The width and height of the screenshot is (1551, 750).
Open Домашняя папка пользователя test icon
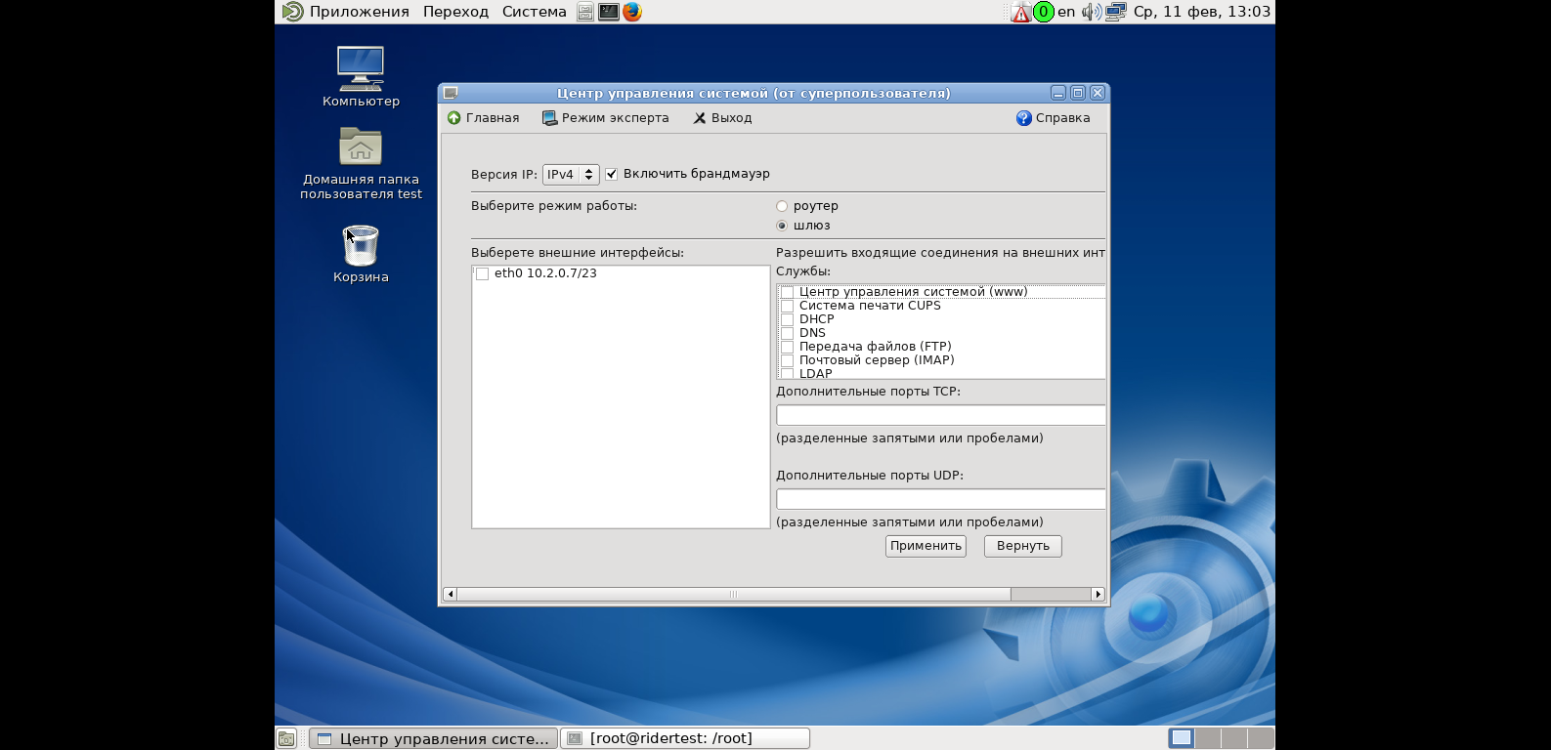click(361, 164)
